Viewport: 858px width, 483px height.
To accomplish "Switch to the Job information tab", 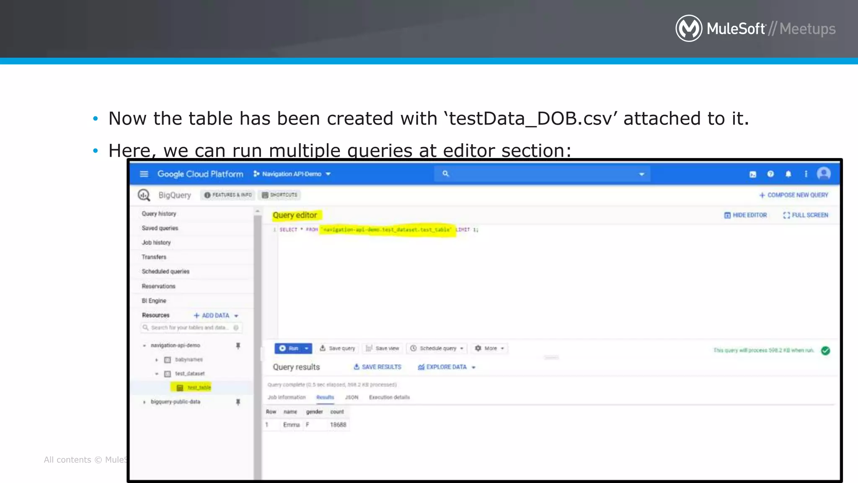I will pyautogui.click(x=287, y=397).
